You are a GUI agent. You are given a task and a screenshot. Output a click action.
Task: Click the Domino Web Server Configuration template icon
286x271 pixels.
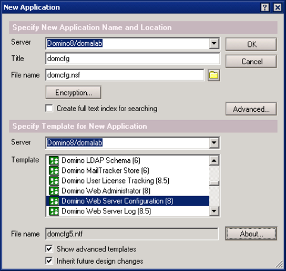pyautogui.click(x=54, y=201)
